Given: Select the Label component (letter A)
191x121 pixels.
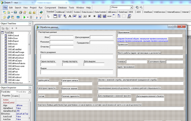Looking at the screenshot, I should tap(70, 16).
